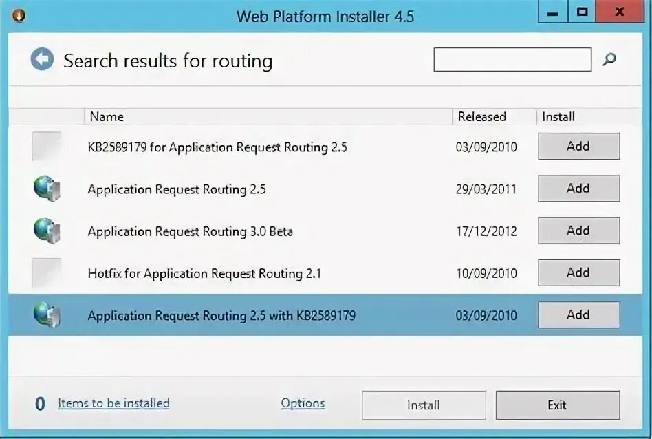This screenshot has height=439, width=652.
Task: Click the release date 29/03/2011
Action: [x=486, y=189]
